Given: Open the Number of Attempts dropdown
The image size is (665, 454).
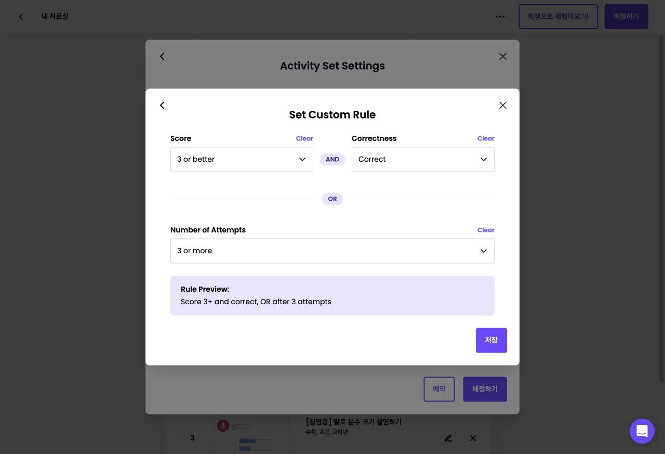Looking at the screenshot, I should coord(332,251).
